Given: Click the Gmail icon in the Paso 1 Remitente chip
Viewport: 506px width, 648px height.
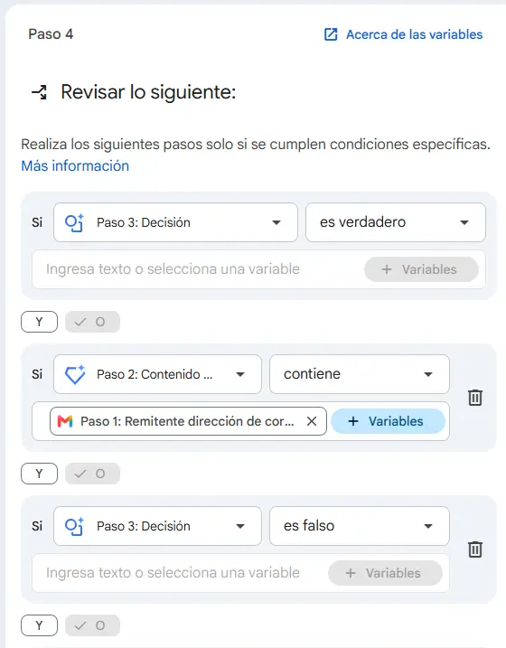Looking at the screenshot, I should [65, 421].
